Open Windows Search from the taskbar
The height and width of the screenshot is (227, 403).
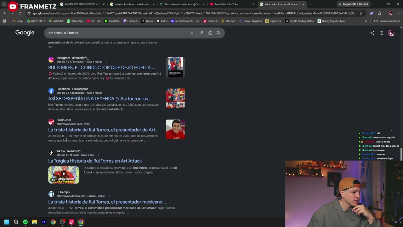(16, 222)
